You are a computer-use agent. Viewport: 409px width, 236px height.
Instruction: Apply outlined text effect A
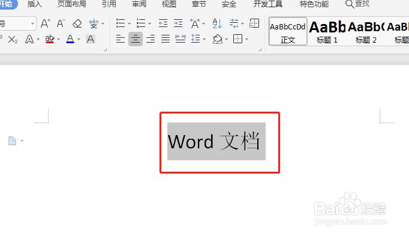coord(29,40)
